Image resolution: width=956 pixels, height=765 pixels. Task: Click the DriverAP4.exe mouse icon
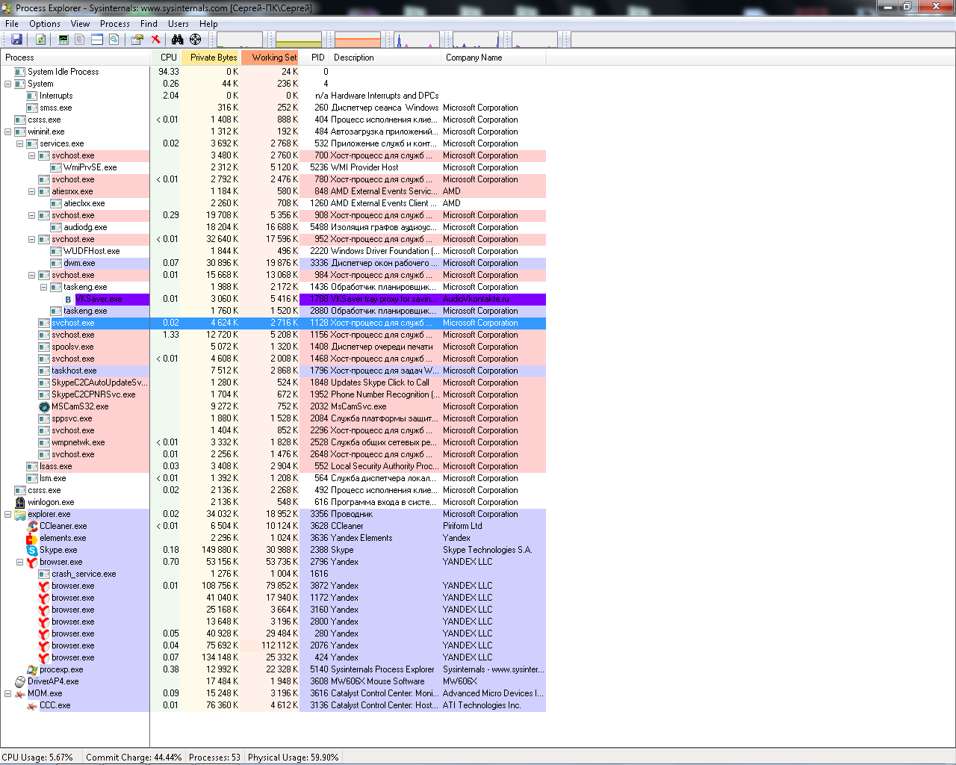point(20,681)
